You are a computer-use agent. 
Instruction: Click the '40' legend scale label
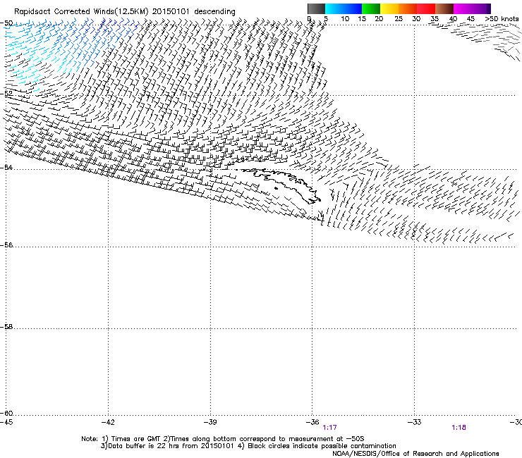point(453,19)
